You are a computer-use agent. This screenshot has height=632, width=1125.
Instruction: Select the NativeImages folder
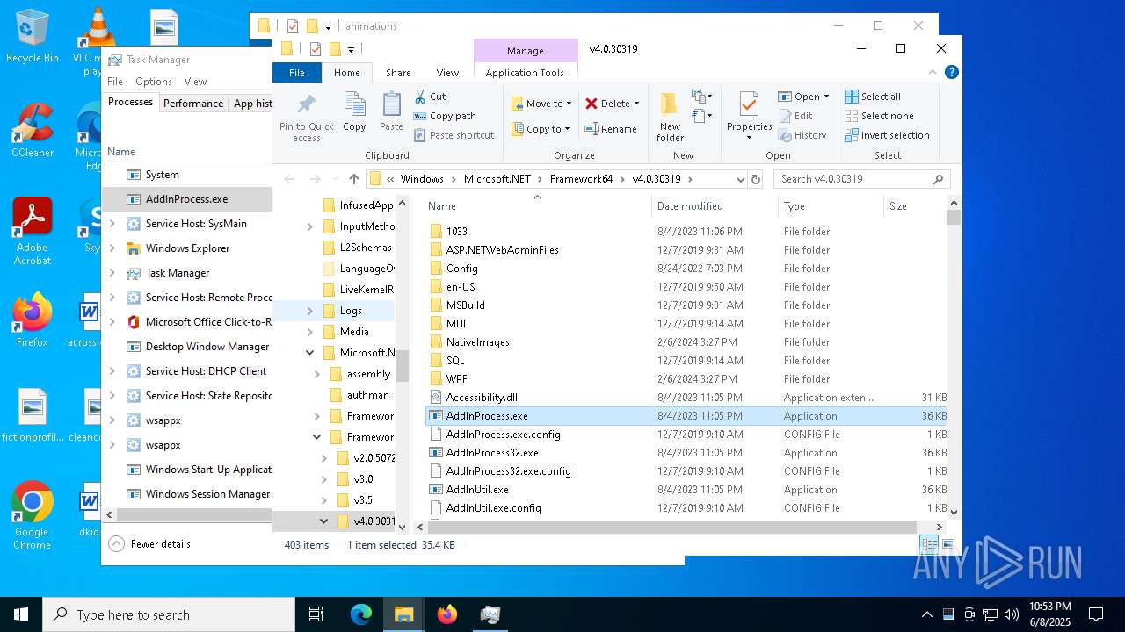pos(478,342)
